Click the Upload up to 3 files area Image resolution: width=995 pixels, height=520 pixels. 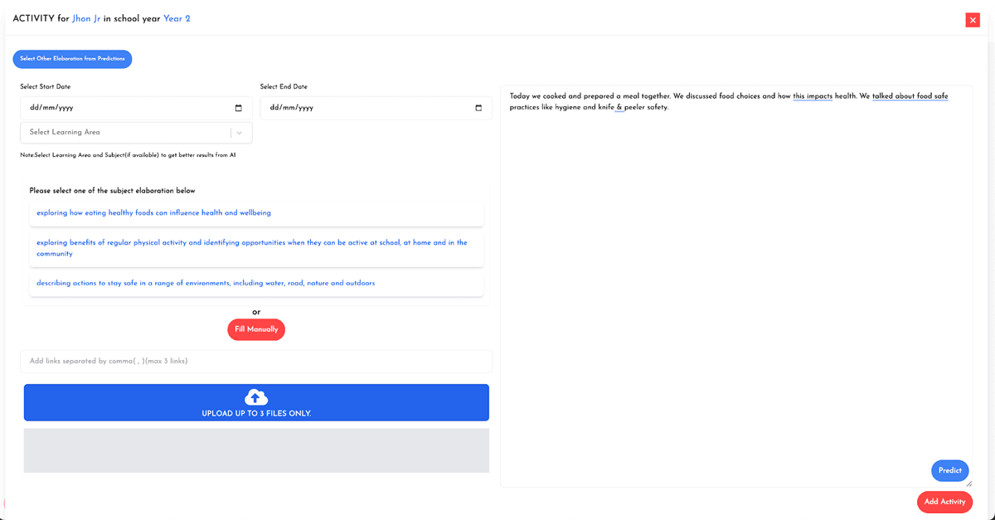(x=256, y=413)
